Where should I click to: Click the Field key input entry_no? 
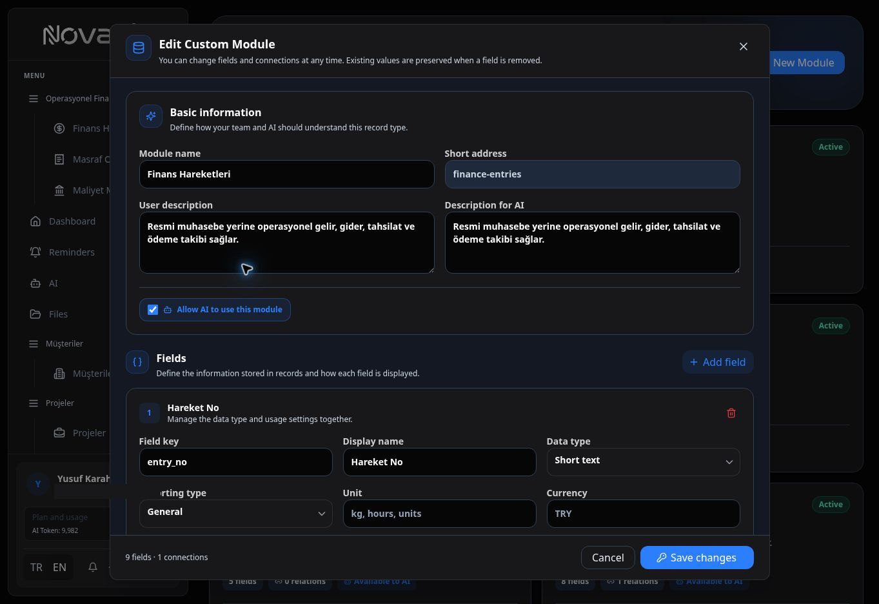[235, 462]
